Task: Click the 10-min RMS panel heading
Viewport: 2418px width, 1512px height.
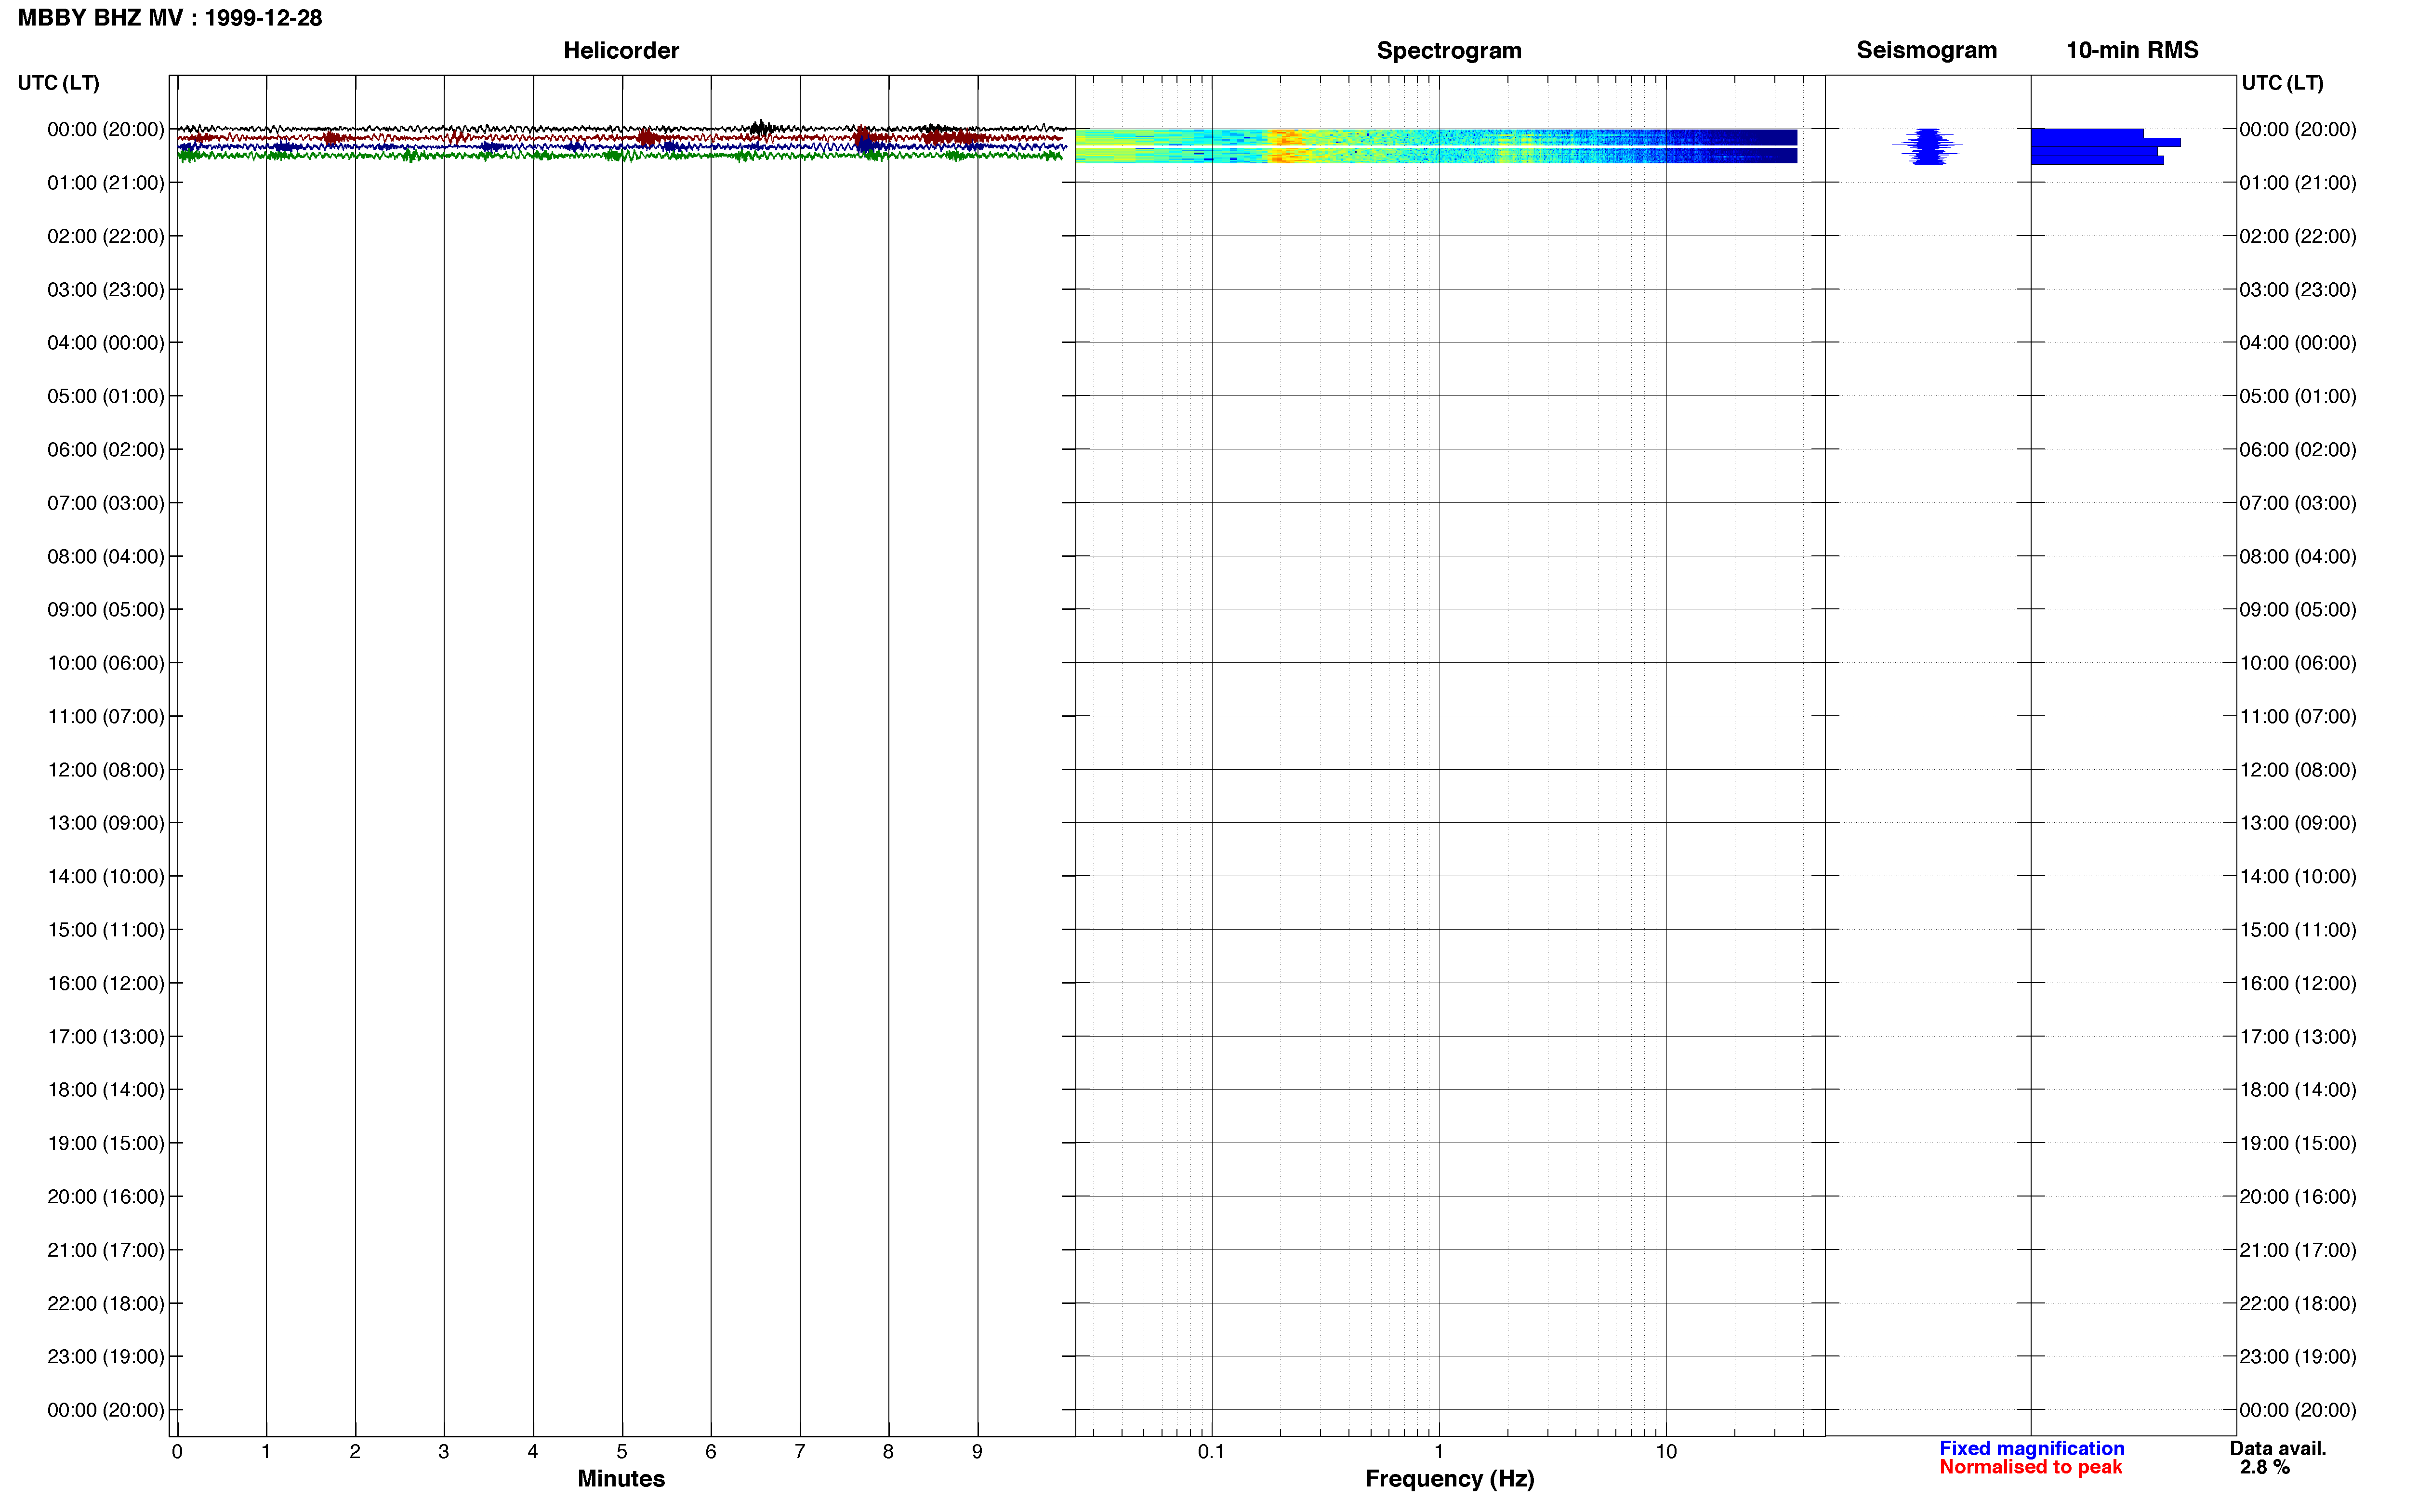Action: 2132,50
